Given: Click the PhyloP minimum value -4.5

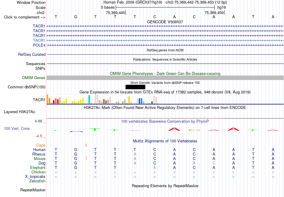Looking at the screenshot, I should pos(39,136).
